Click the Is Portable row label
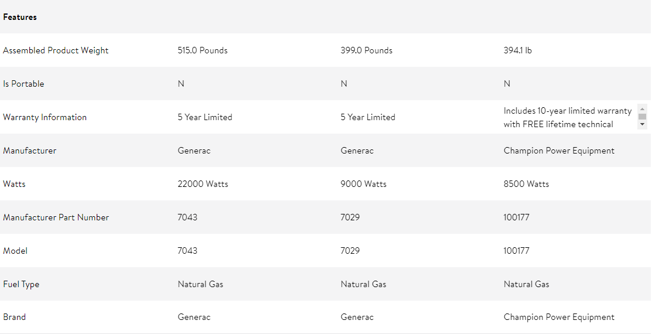 pyautogui.click(x=23, y=84)
